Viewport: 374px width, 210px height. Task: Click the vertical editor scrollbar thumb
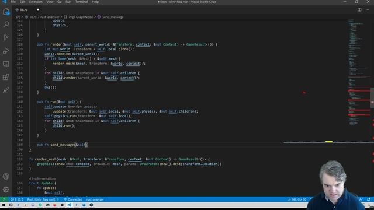click(372, 97)
